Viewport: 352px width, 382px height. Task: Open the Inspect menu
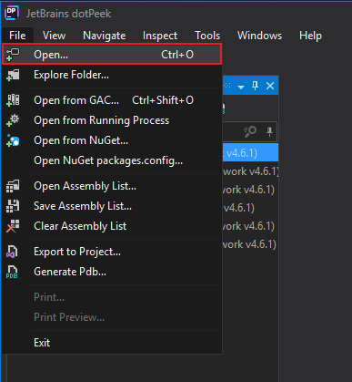coord(160,36)
